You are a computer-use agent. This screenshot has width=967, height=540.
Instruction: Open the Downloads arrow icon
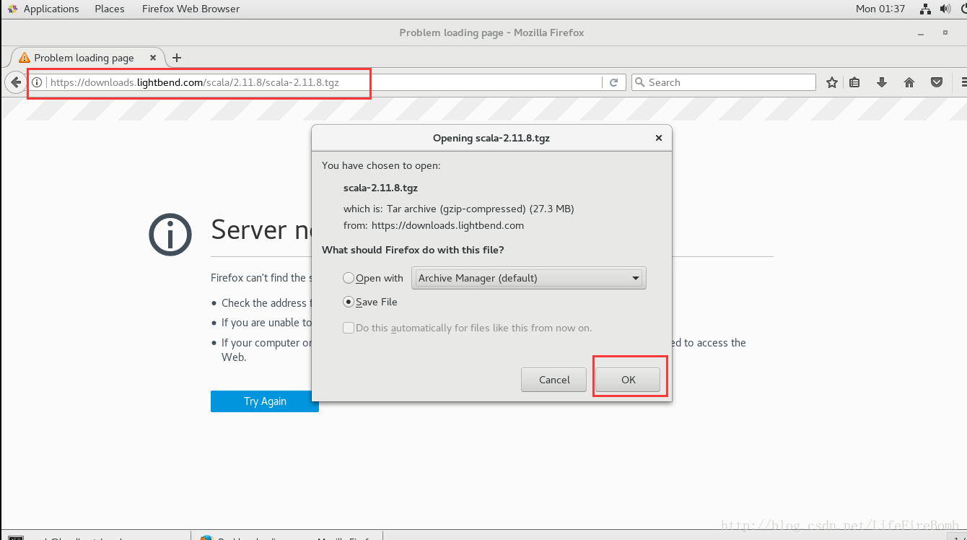pyautogui.click(x=882, y=82)
